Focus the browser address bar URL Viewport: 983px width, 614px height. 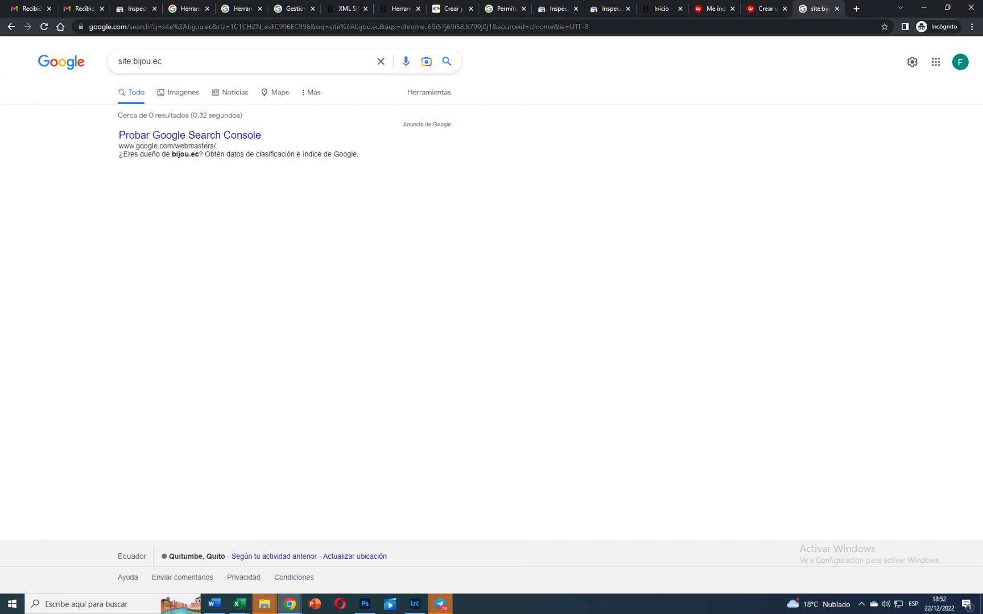coord(478,27)
